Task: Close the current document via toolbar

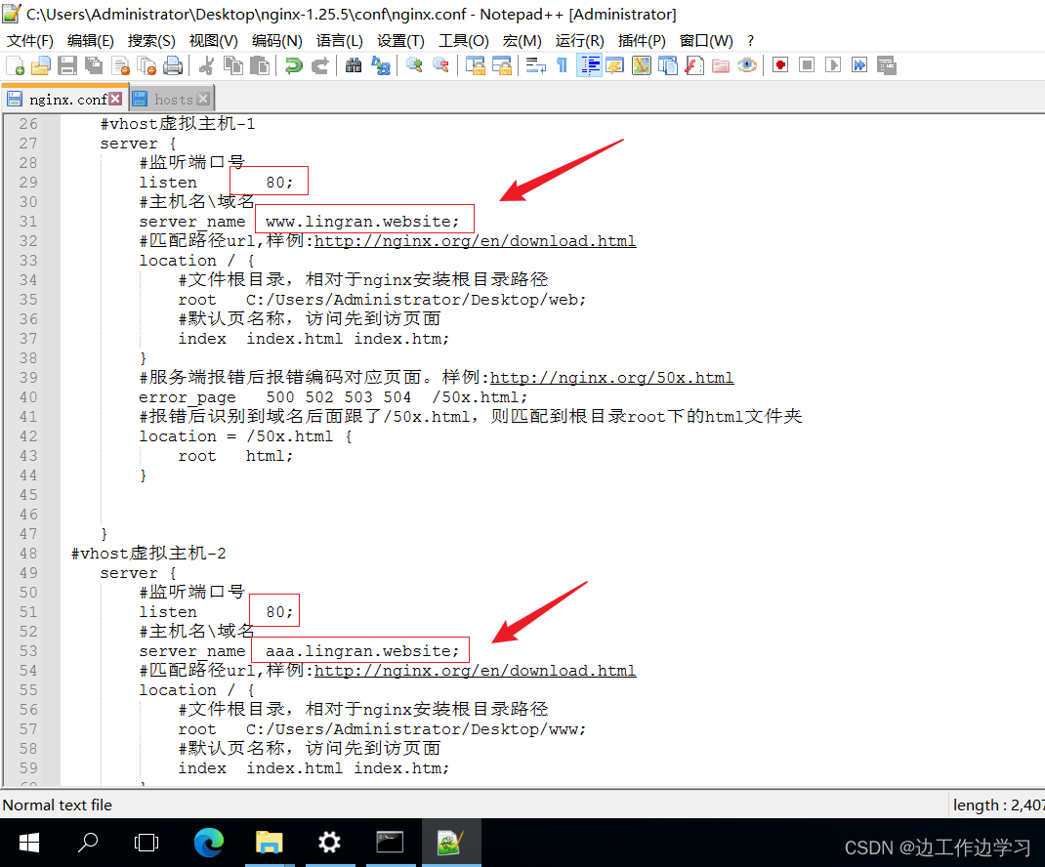Action: click(x=121, y=65)
